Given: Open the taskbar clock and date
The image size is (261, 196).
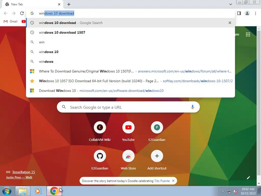Looking at the screenshot, I should pos(248,191).
